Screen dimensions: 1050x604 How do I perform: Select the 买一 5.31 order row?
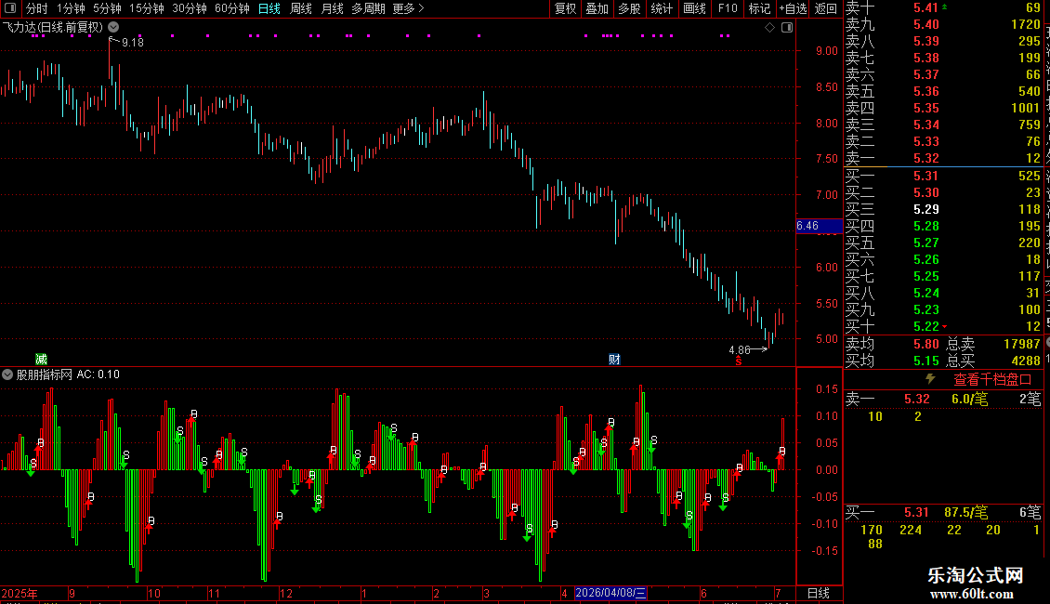943,177
